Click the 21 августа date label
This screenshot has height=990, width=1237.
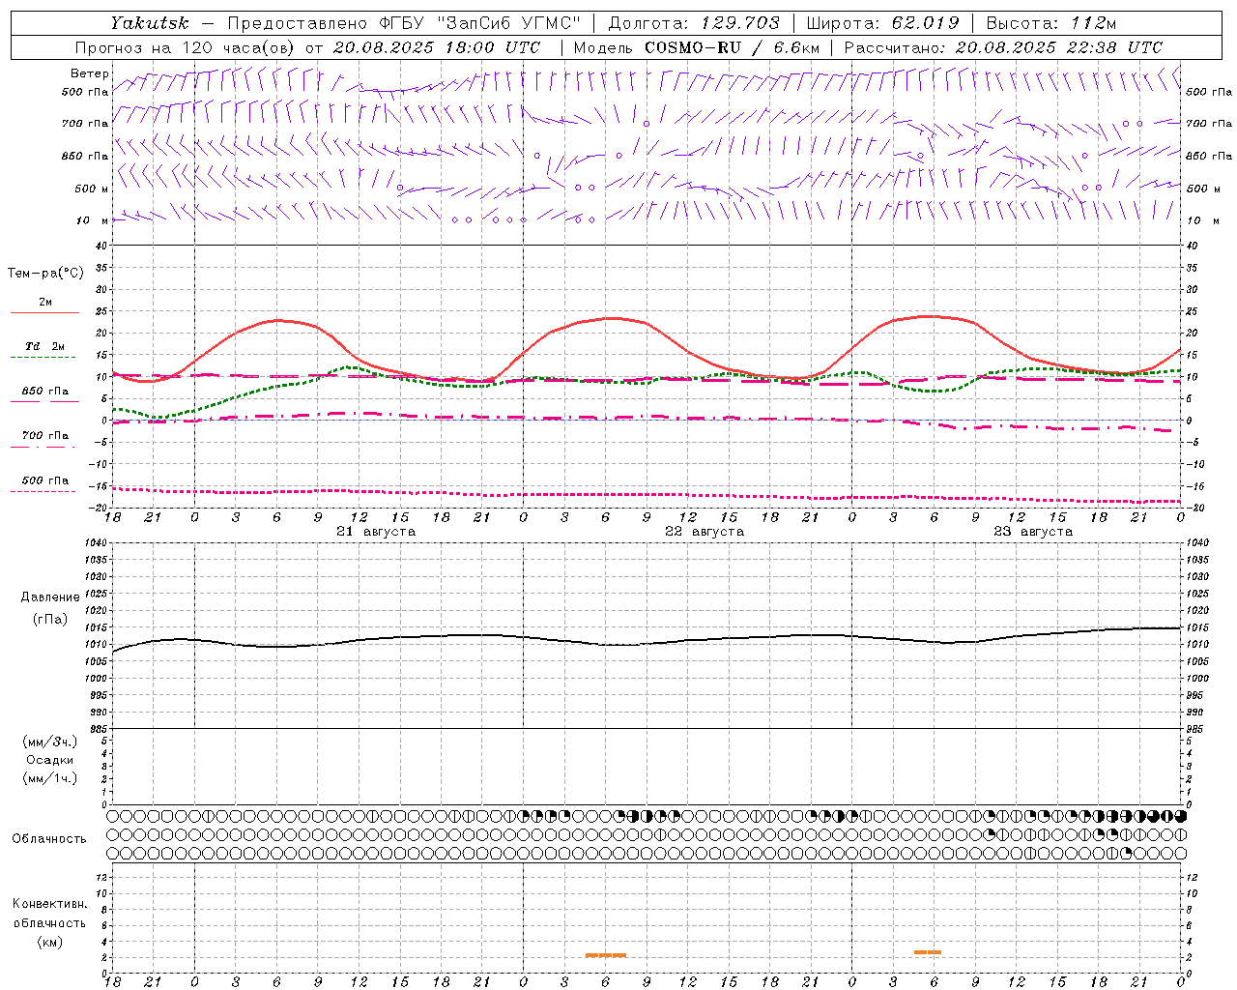tap(375, 532)
